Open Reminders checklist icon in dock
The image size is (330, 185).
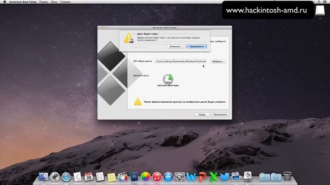[100, 177]
